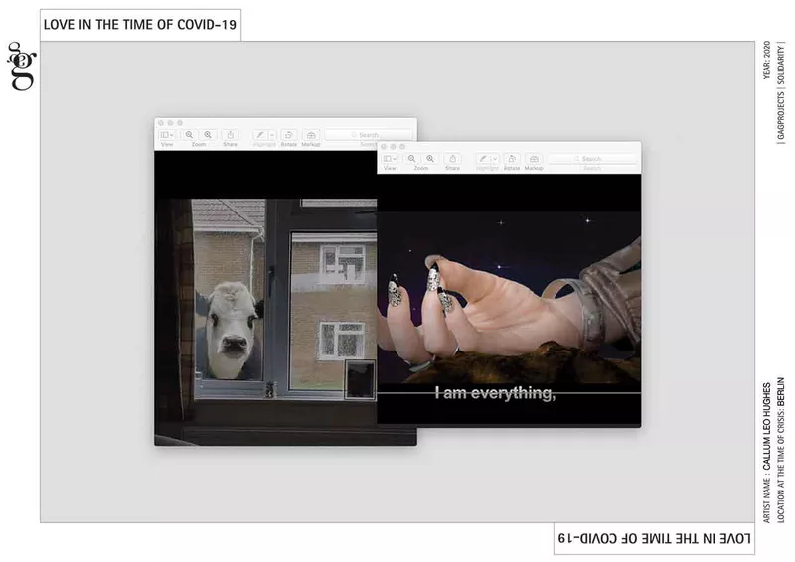Click Share in the cow image window
Viewport: 795px width, 562px height.
pyautogui.click(x=231, y=134)
